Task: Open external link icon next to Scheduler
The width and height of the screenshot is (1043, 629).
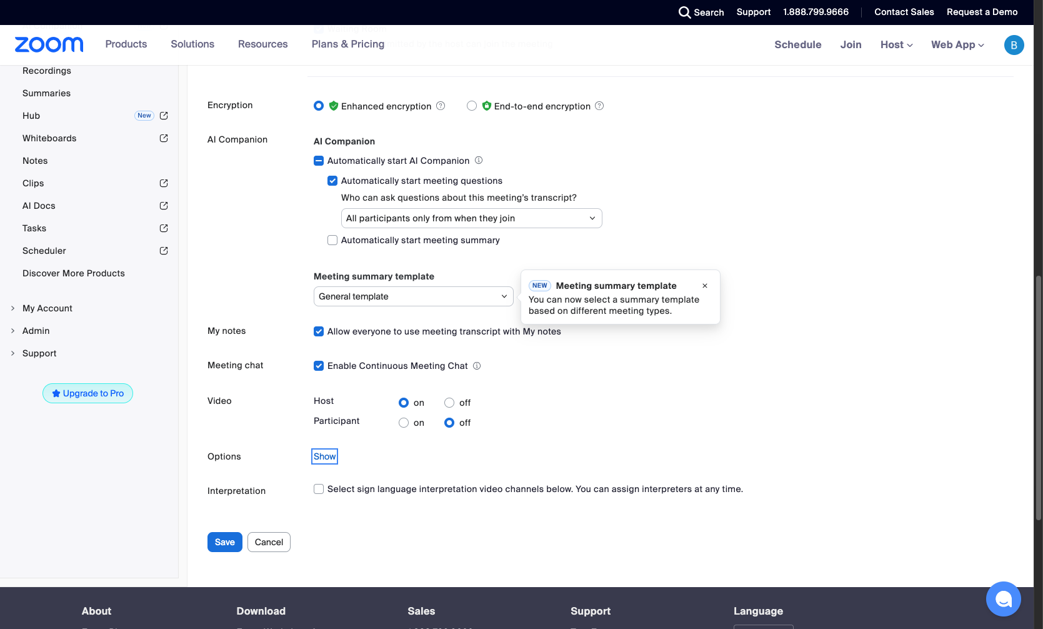Action: 164,251
